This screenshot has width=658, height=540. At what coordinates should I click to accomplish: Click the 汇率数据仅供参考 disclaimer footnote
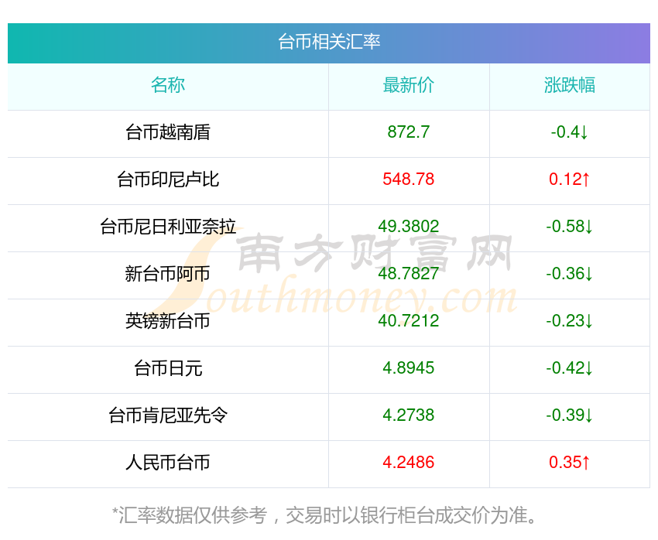[x=324, y=514]
